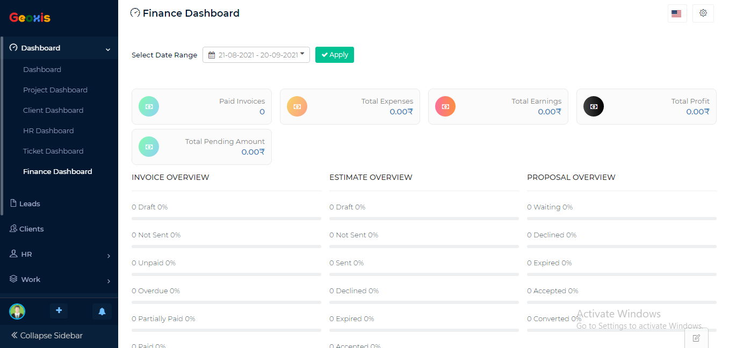Image resolution: width=729 pixels, height=348 pixels.
Task: Click the Total Expenses orange icon
Action: coord(297,106)
